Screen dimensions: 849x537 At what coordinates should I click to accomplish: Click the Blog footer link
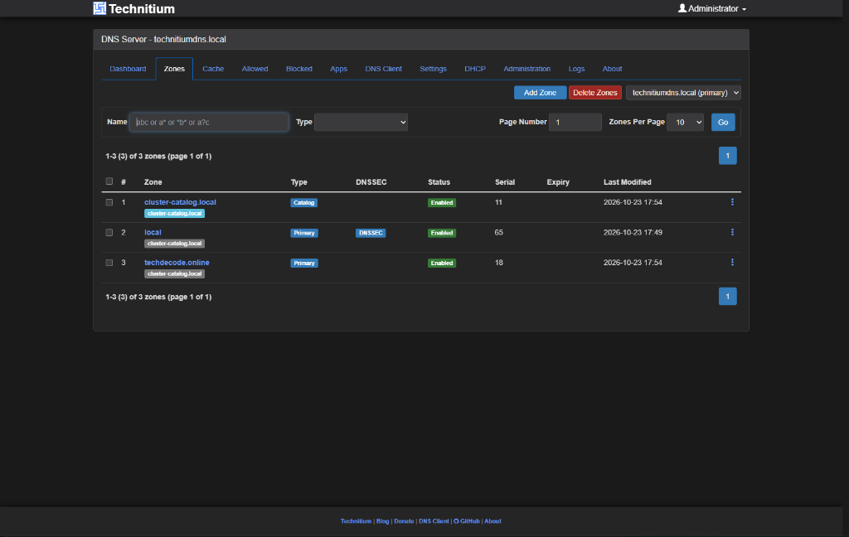[x=383, y=521]
